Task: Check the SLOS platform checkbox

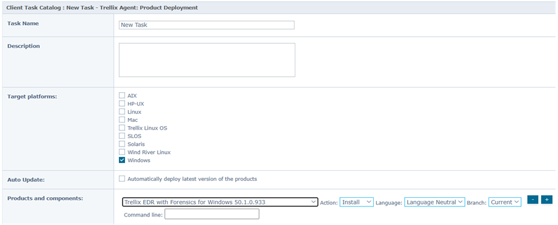Action: [122, 136]
